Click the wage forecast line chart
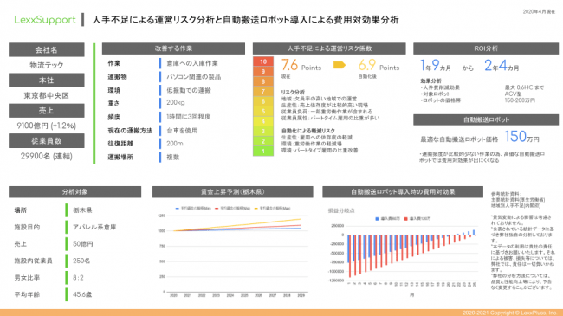The height and width of the screenshot is (316, 563). [233, 251]
